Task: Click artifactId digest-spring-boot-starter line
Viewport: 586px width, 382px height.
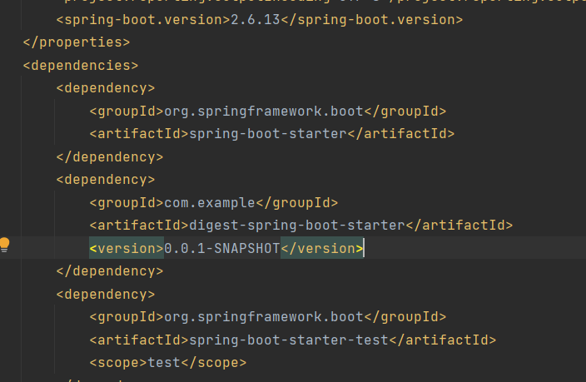Action: [x=301, y=226]
